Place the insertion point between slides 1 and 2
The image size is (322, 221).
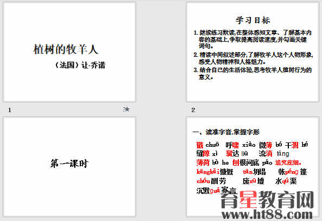161,52
